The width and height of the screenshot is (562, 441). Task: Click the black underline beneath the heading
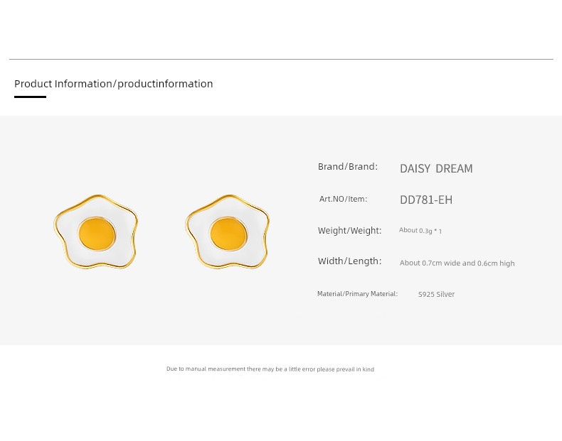[30, 97]
